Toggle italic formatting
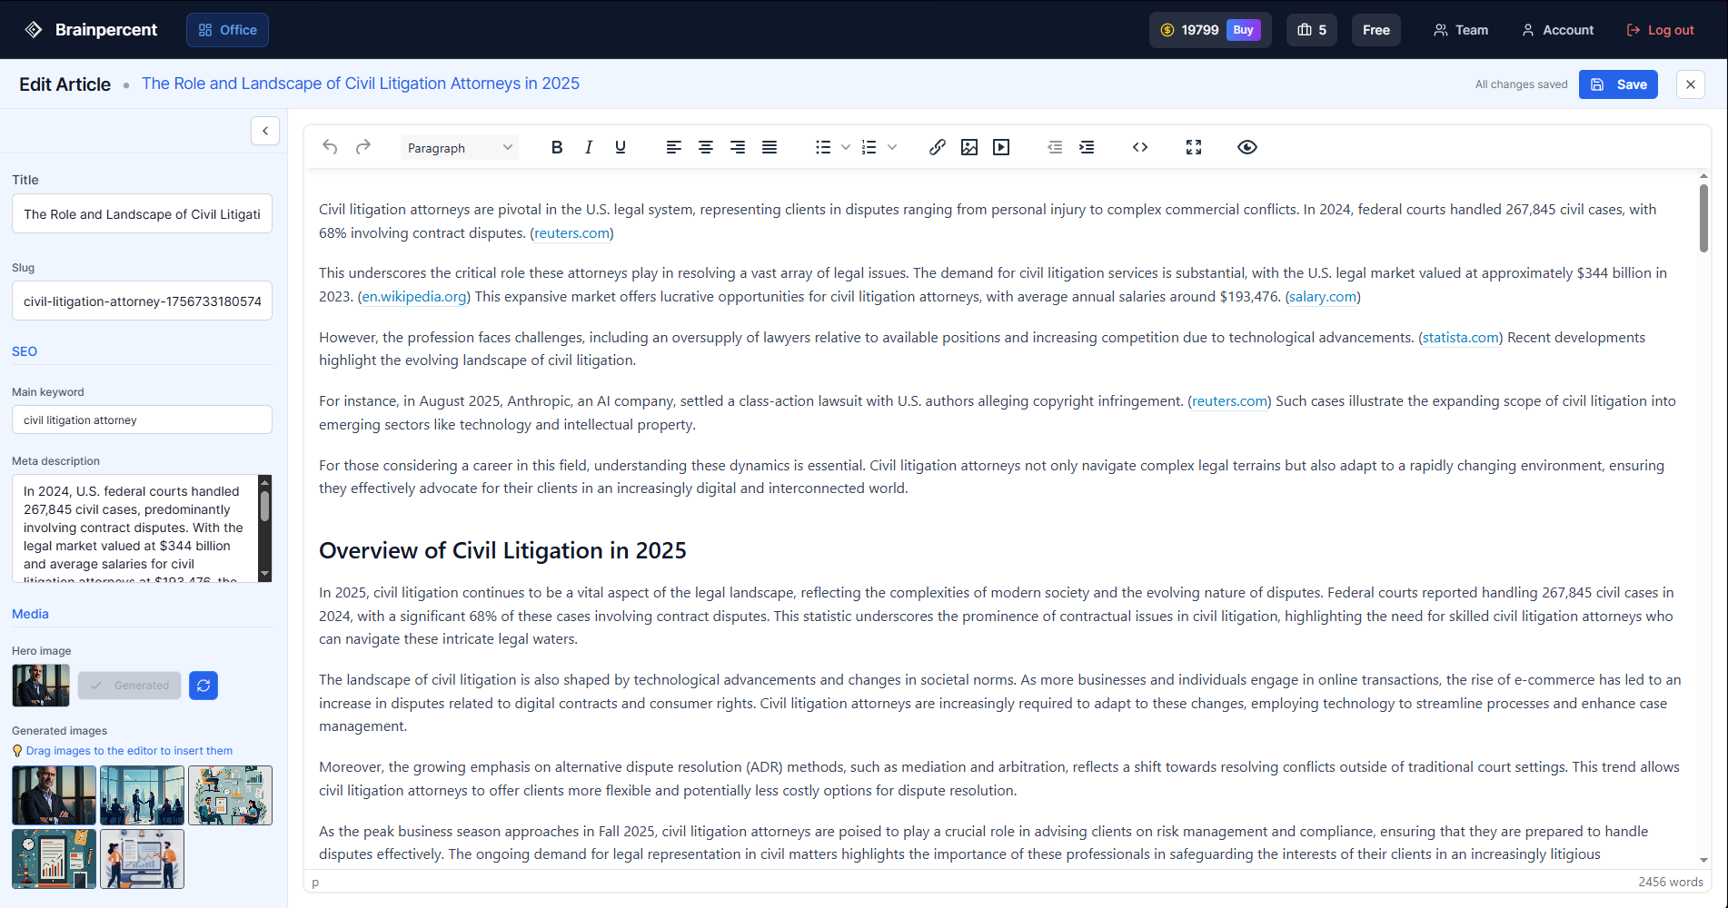 click(589, 147)
